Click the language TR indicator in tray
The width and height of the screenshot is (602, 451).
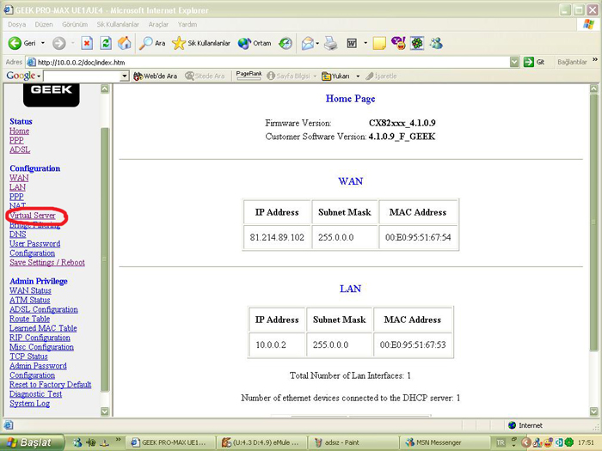501,442
